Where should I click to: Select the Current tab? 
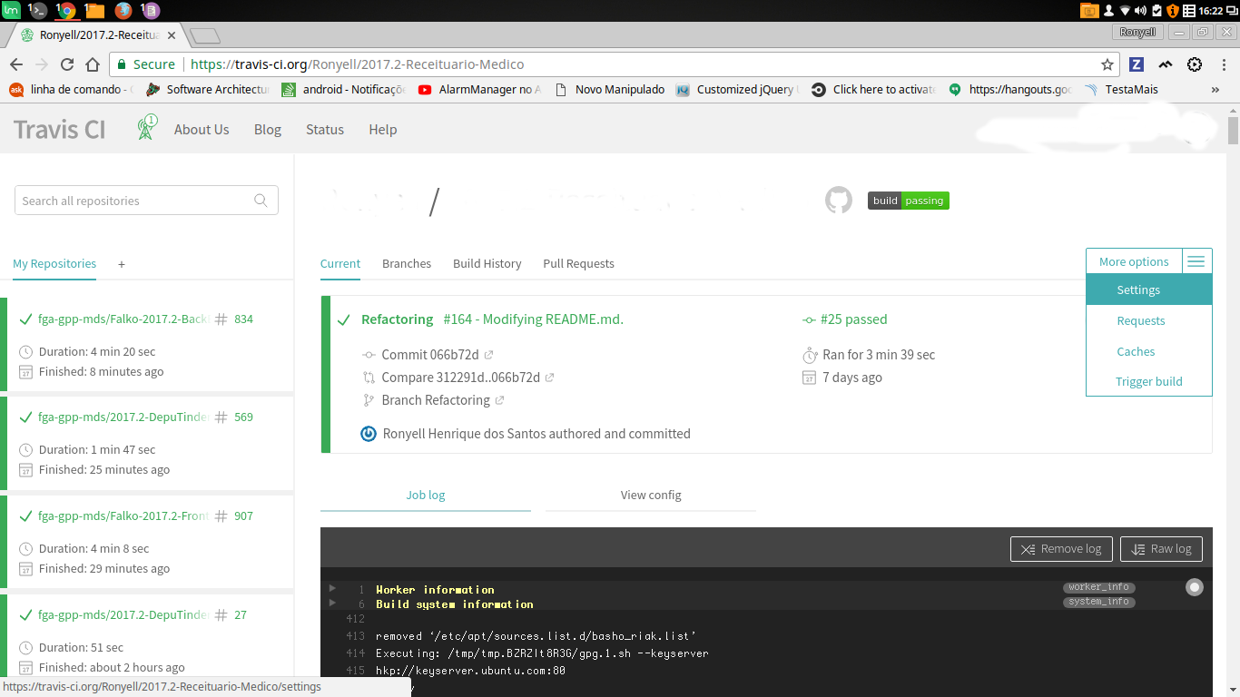pos(340,263)
